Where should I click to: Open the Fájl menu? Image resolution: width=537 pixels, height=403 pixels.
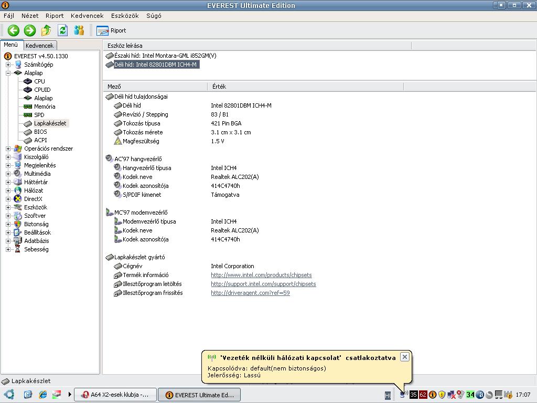tap(9, 16)
